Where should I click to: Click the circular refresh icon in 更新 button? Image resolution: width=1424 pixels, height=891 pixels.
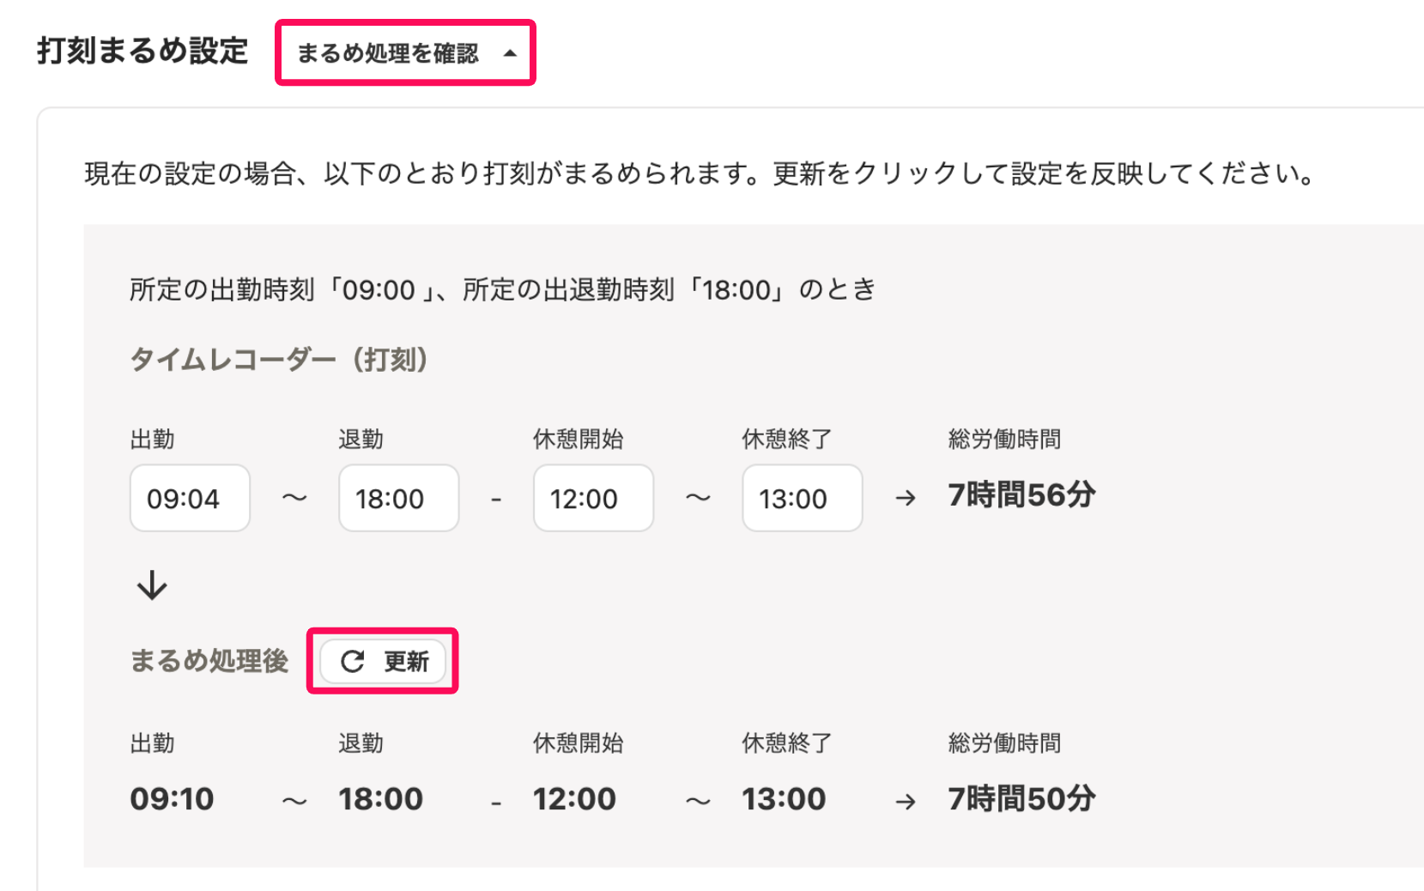coord(353,661)
